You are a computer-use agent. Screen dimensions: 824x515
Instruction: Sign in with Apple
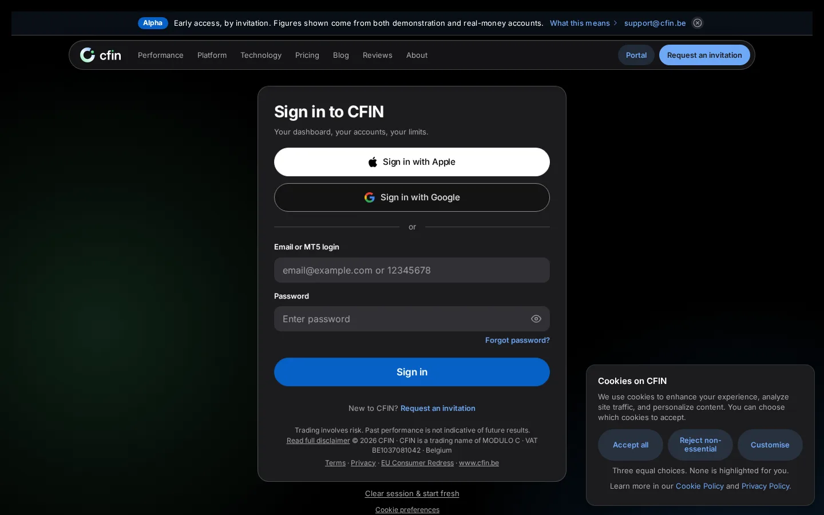[412, 162]
